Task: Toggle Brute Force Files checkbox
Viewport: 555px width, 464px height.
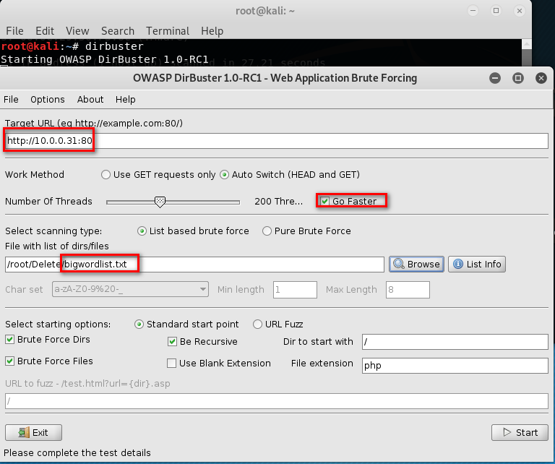Action: (10, 361)
